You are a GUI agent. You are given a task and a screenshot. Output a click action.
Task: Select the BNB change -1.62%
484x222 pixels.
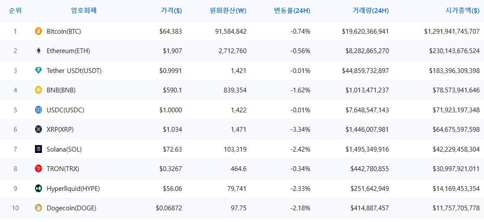pyautogui.click(x=300, y=90)
